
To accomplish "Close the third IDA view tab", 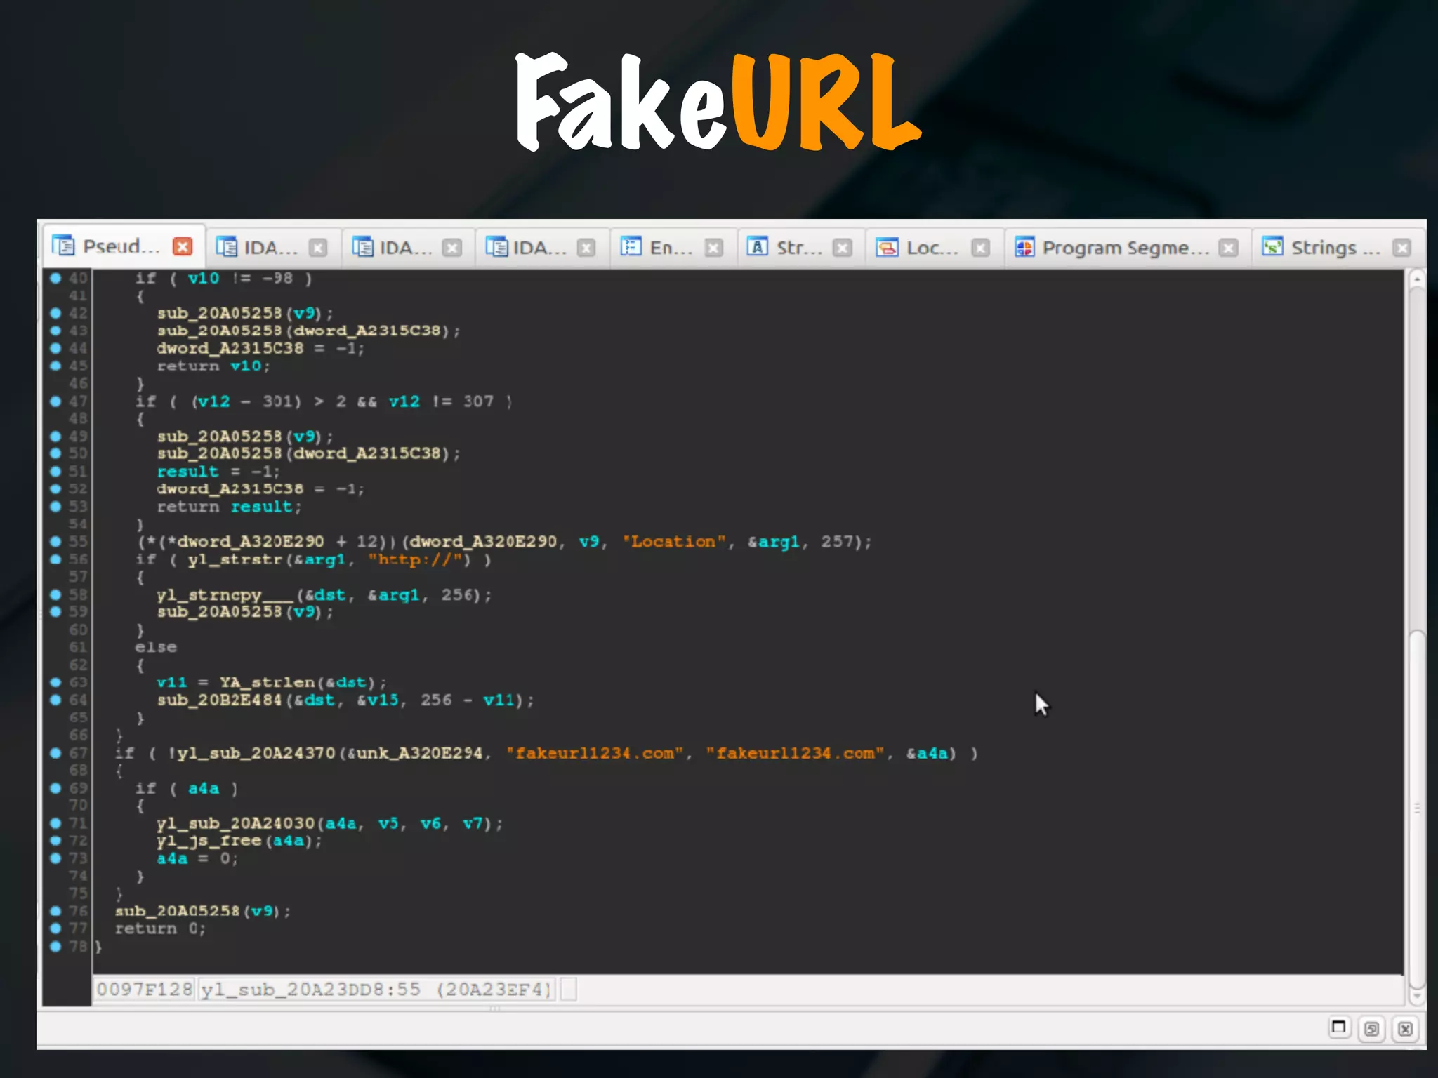I will (x=586, y=248).
